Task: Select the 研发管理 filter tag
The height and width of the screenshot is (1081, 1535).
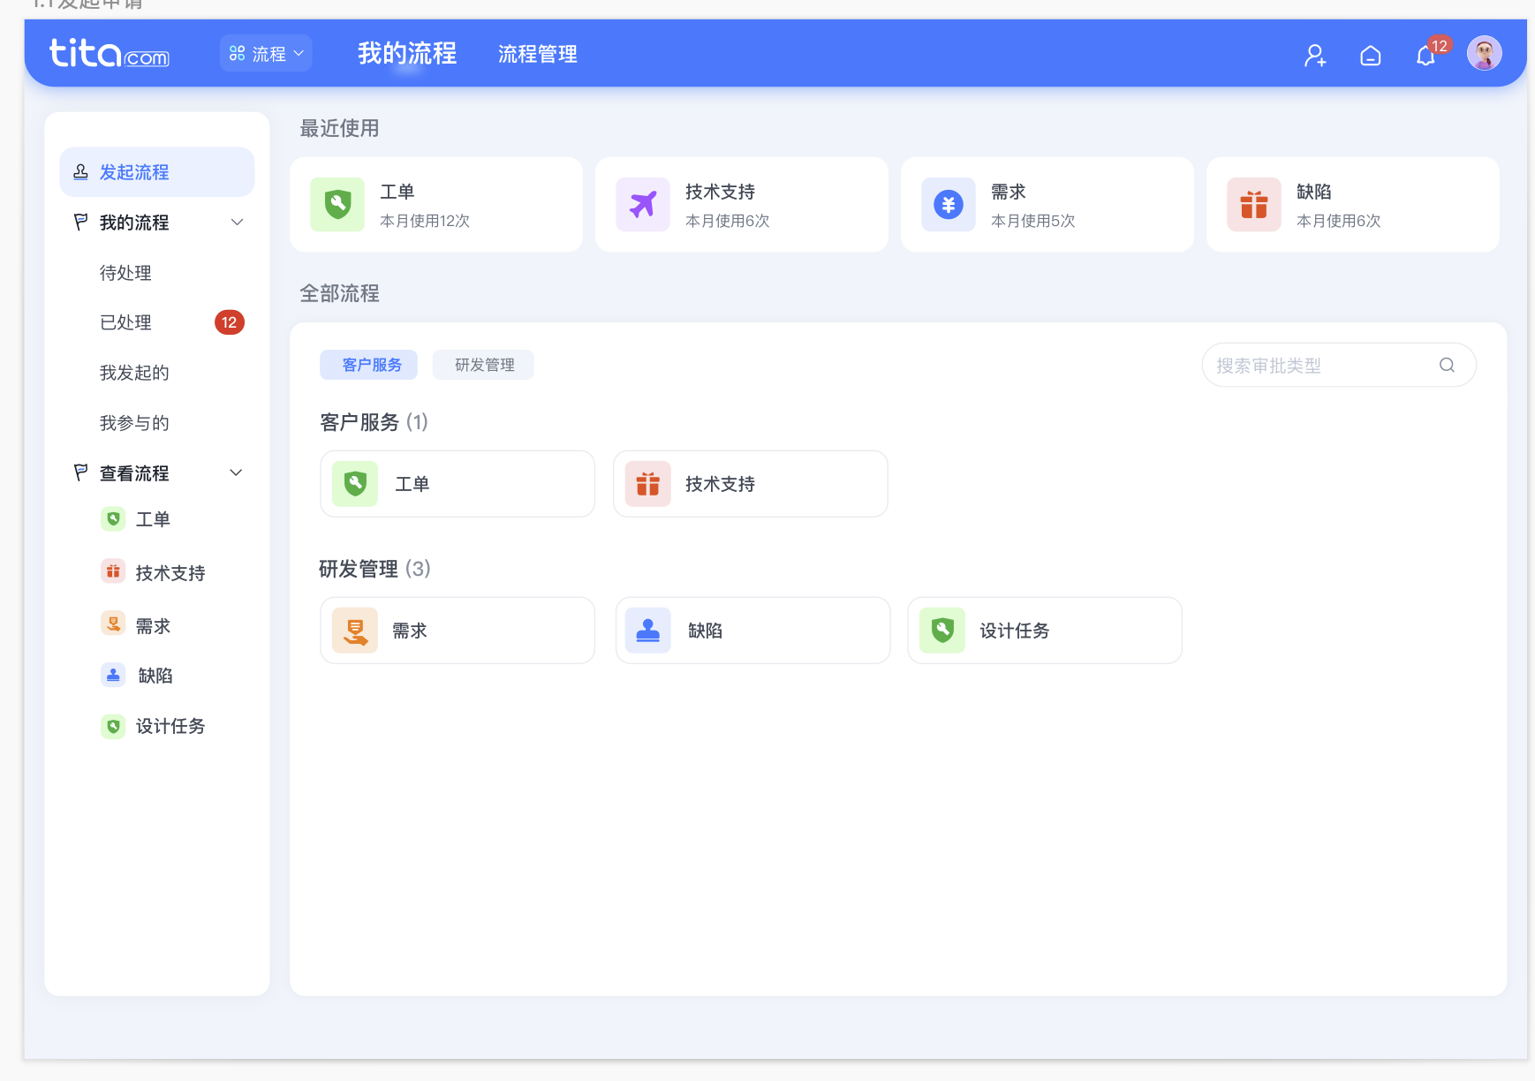Action: point(483,364)
